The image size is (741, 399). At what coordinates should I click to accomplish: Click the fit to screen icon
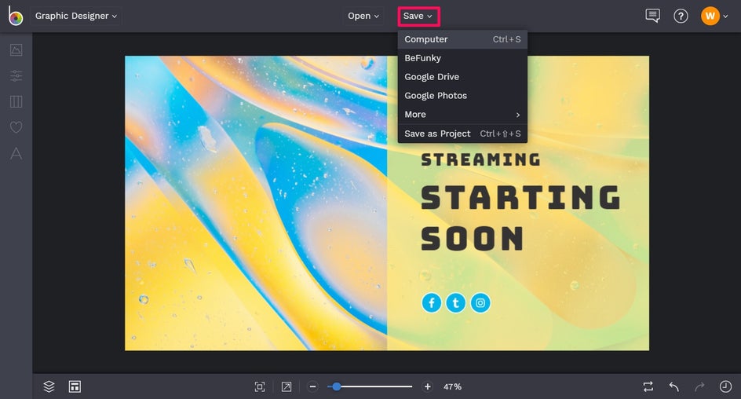[260, 386]
